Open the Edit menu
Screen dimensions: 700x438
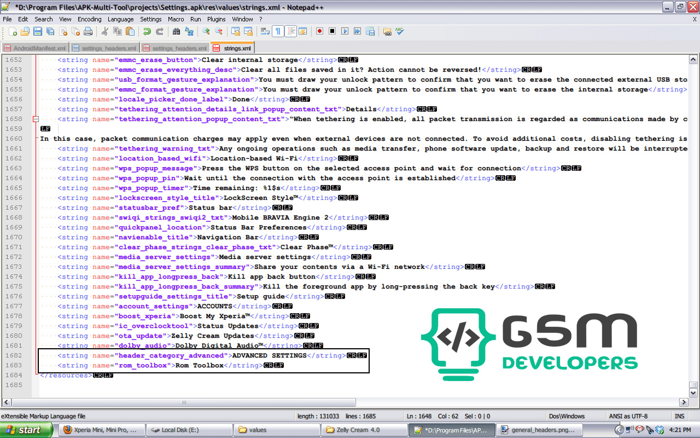click(23, 19)
